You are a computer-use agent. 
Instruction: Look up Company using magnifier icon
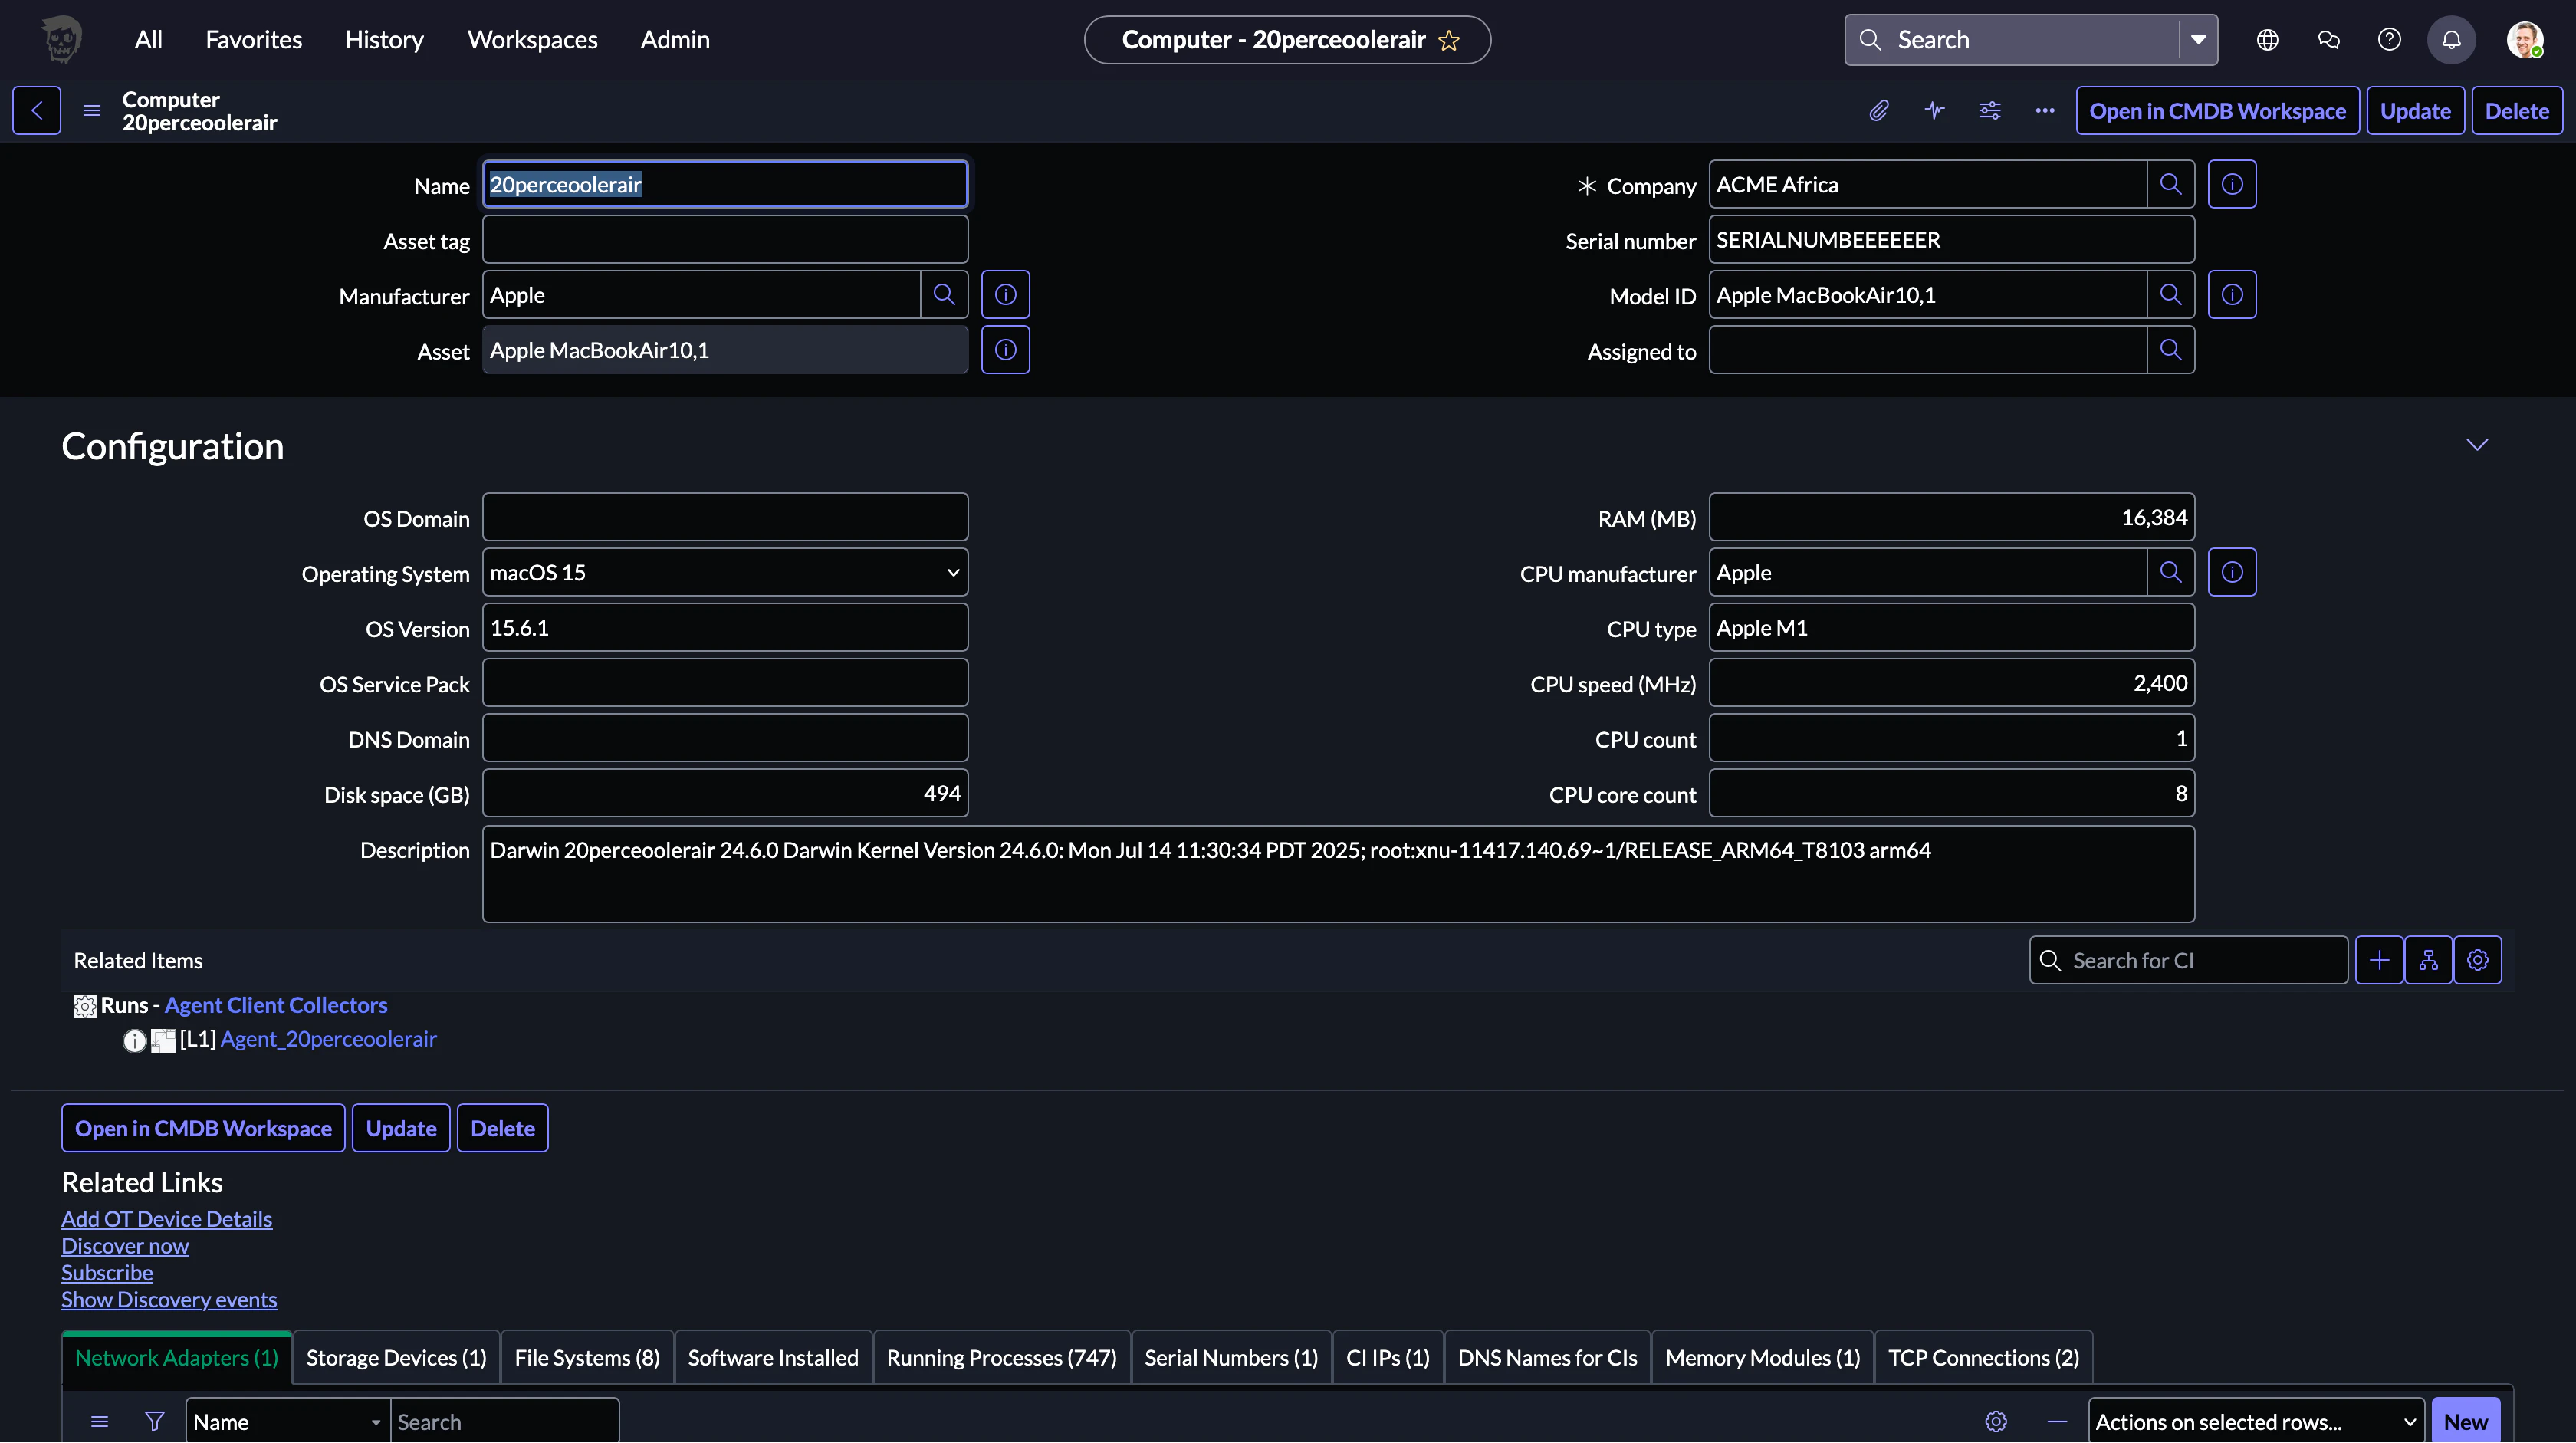[x=2170, y=184]
